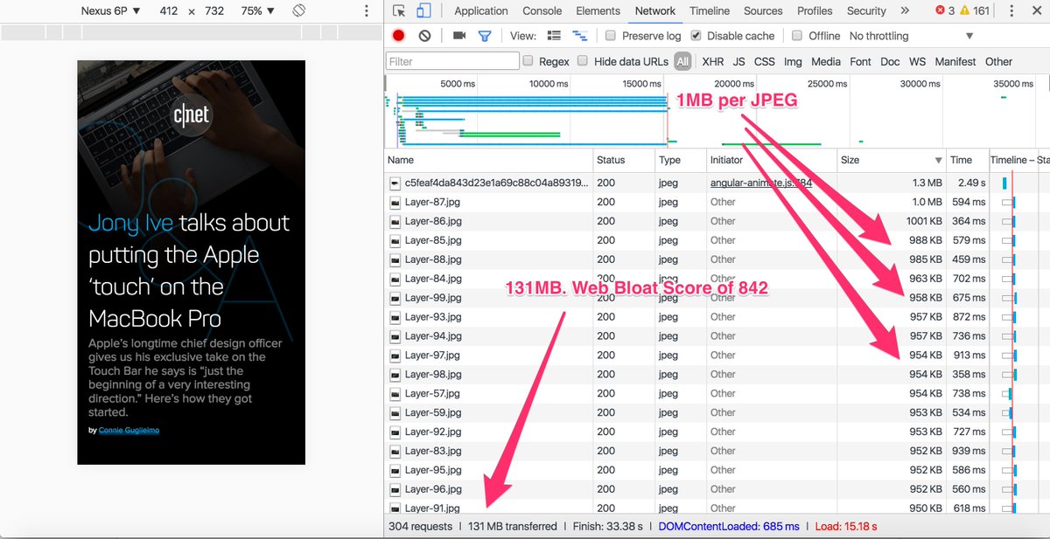Click the file icon of Layer-87.jpg

[x=396, y=202]
